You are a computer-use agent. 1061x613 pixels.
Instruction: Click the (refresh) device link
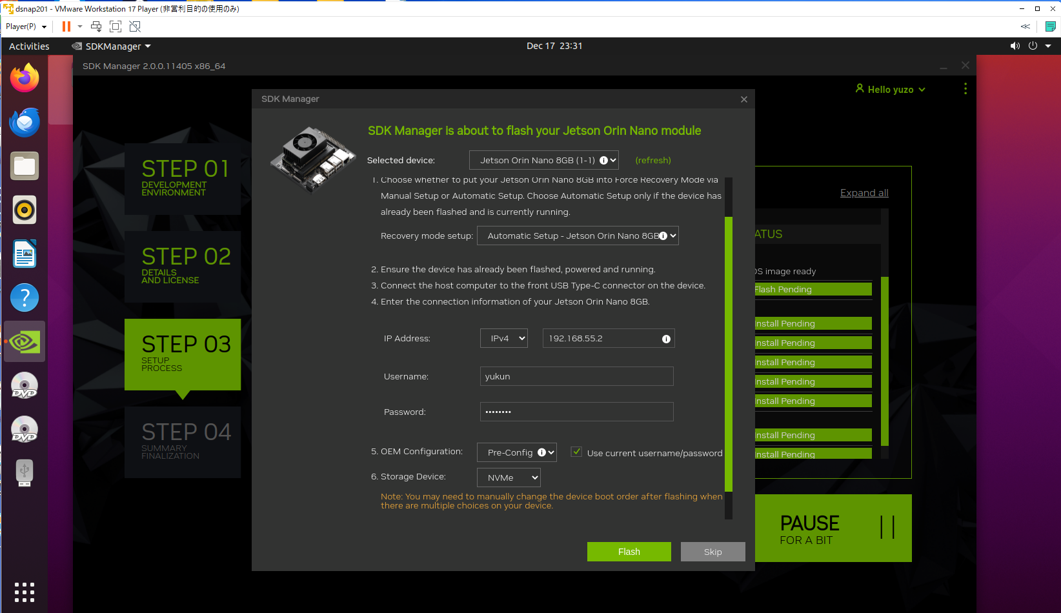pos(653,160)
